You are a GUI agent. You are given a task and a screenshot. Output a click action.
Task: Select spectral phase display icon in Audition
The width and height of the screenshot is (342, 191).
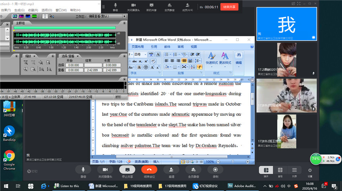pyautogui.click(x=35, y=16)
